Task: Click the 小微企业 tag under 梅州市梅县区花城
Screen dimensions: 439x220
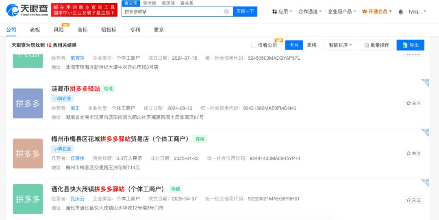Action: (63, 149)
